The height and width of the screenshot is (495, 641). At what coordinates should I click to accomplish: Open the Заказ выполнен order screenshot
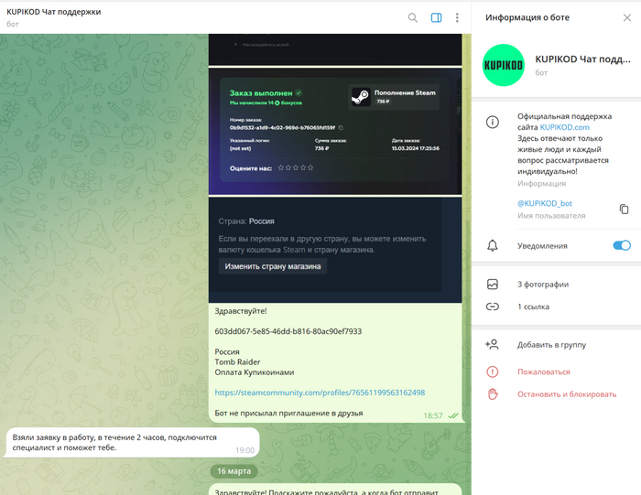[335, 132]
